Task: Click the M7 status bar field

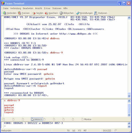Action: (x=85, y=131)
